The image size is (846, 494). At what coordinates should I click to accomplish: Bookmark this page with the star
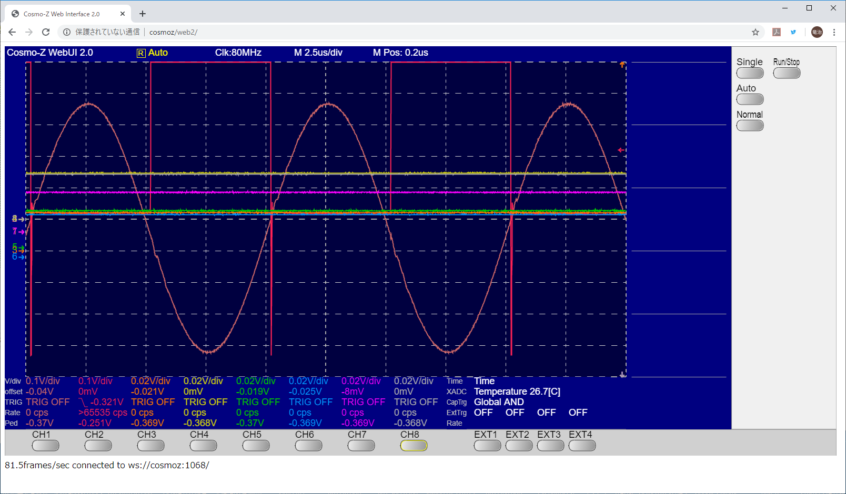click(x=756, y=32)
